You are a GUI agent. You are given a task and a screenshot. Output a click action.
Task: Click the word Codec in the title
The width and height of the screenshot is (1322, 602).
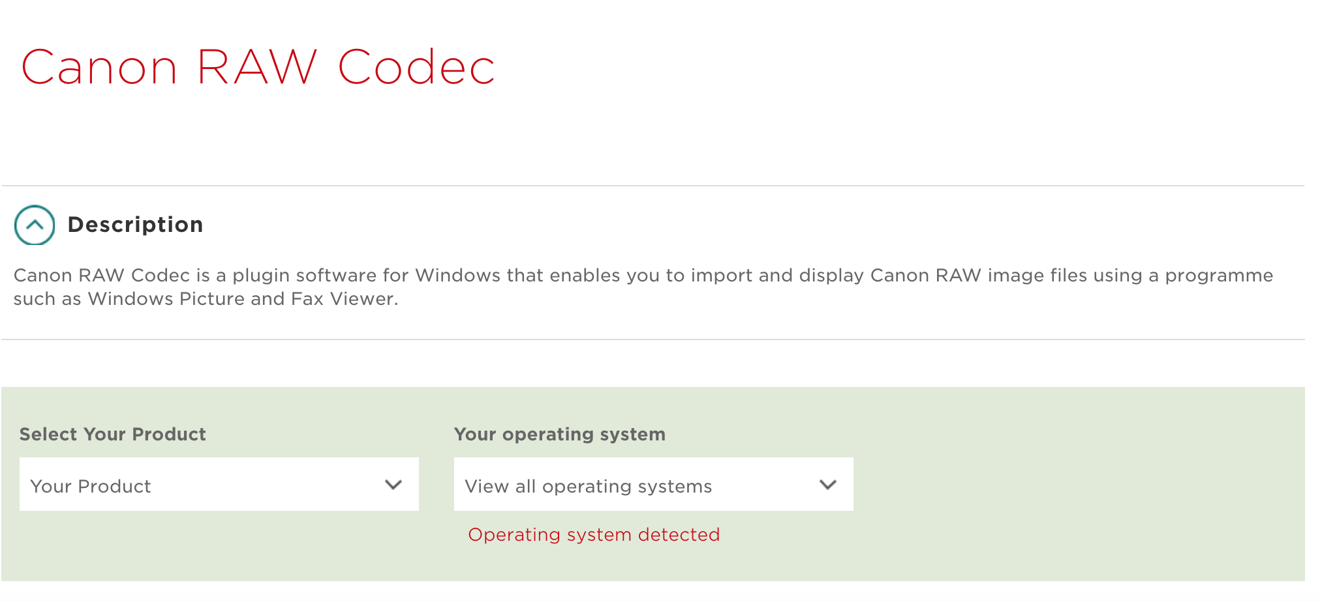coord(416,68)
